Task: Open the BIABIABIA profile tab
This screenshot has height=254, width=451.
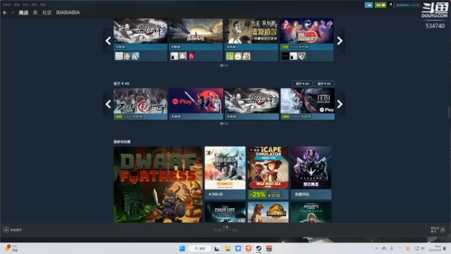Action: point(68,12)
